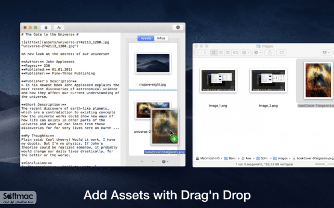Open Finder action gear dropdown

(257, 52)
